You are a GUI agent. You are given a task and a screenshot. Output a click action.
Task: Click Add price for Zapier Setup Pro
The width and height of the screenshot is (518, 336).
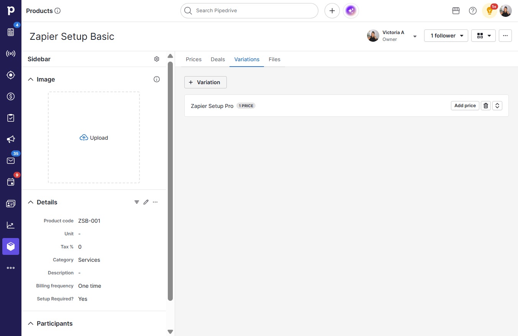click(x=465, y=106)
